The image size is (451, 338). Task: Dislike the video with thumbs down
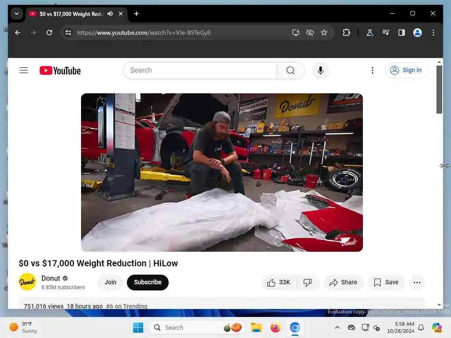click(307, 282)
